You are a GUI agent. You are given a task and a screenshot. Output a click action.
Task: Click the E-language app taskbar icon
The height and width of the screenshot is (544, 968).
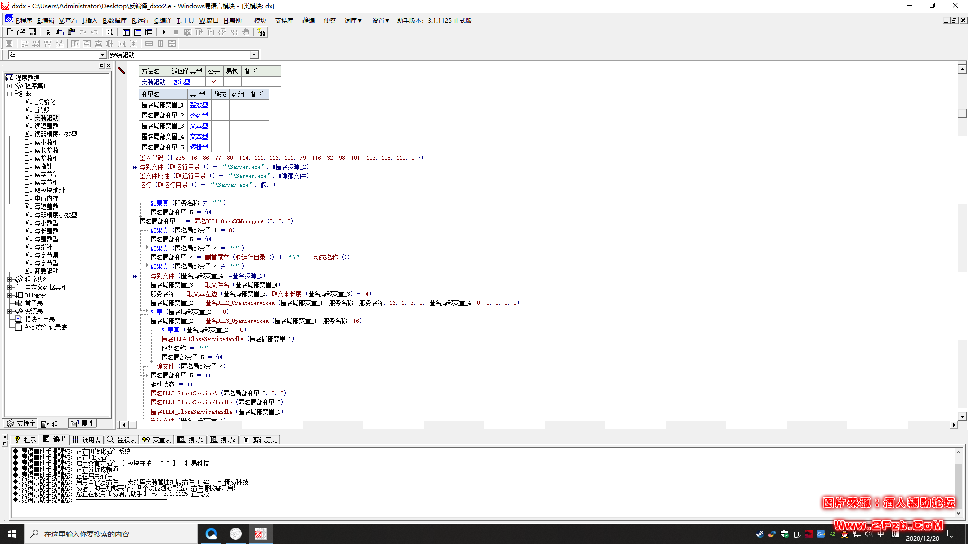click(x=260, y=534)
